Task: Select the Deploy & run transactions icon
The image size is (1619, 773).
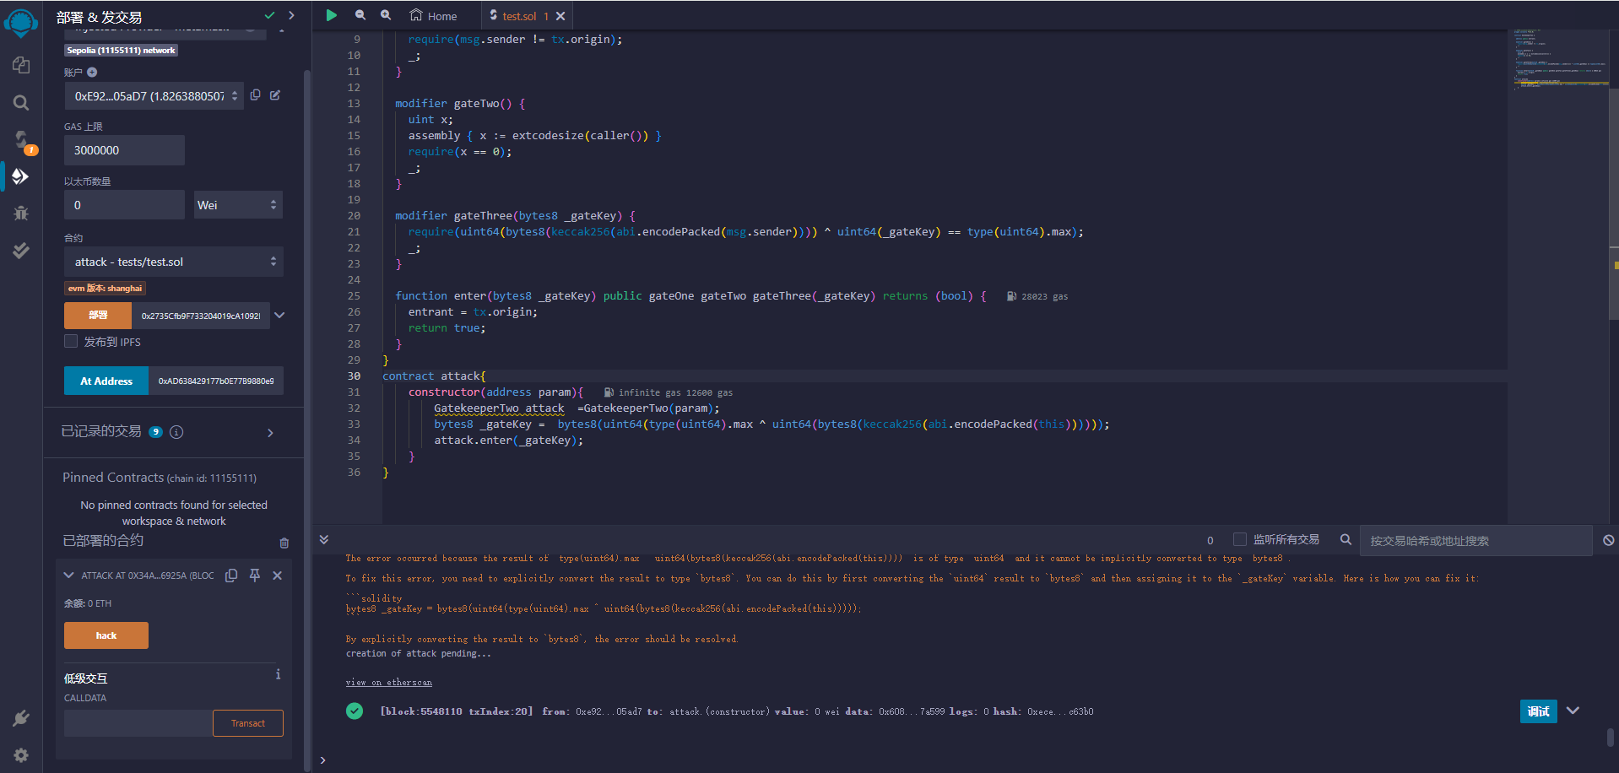Action: click(21, 176)
